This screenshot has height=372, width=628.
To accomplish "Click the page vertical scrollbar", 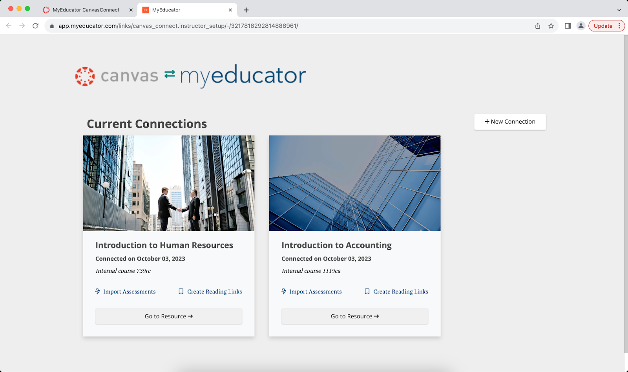I will tap(626, 194).
